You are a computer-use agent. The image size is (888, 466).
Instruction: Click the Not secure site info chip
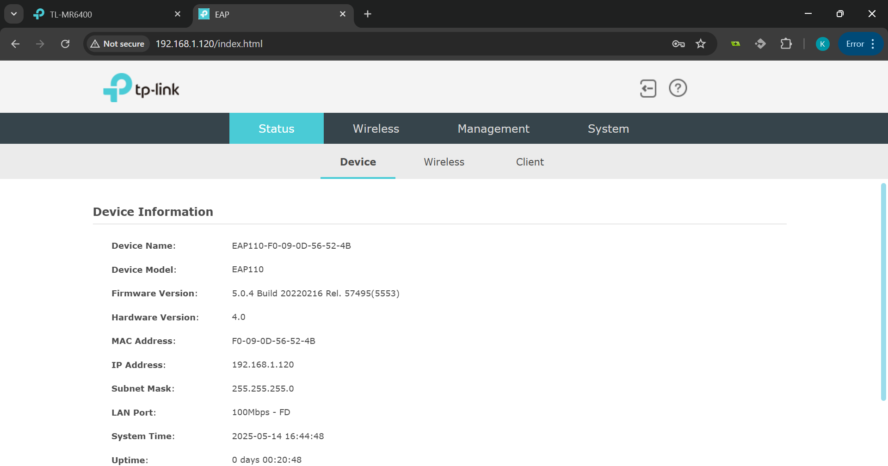coord(118,44)
